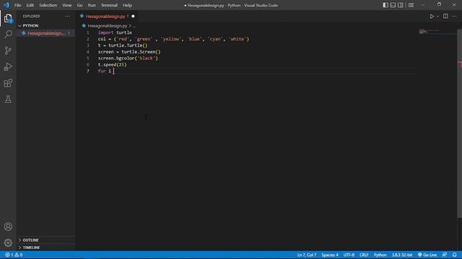Select the 3.8.3 32-bit interpreter status

click(402, 255)
